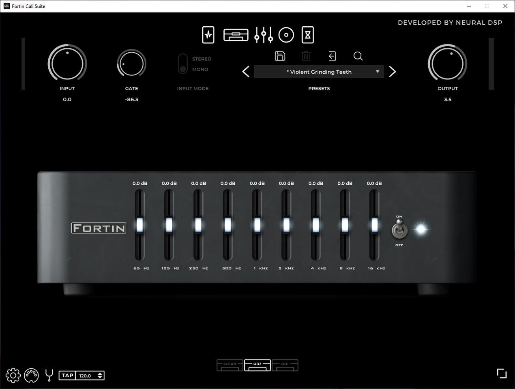This screenshot has height=389, width=515.
Task: Click the 65 Hz EQ slider
Action: tap(140, 225)
